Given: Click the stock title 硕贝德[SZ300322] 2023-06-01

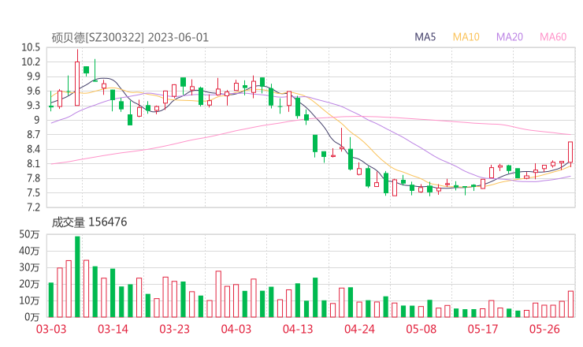Looking at the screenshot, I should (130, 38).
